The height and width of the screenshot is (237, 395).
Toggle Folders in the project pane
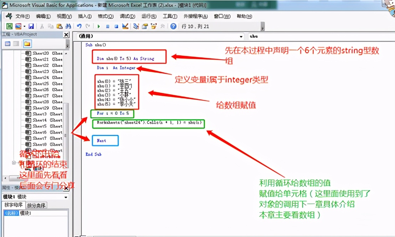pyautogui.click(x=27, y=44)
